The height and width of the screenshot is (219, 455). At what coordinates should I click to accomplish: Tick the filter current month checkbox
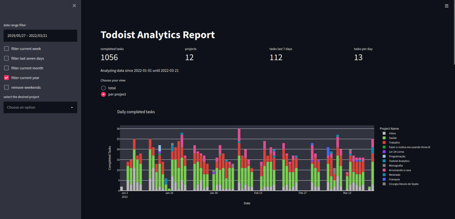[x=6, y=68]
